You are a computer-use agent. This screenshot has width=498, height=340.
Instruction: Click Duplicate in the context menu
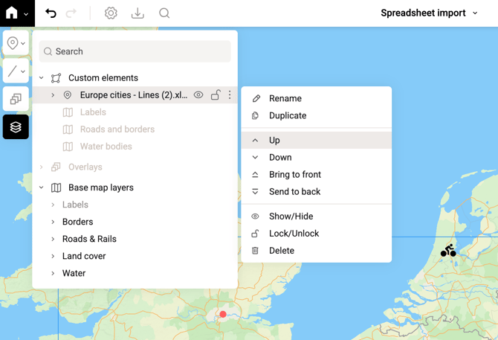(x=288, y=116)
